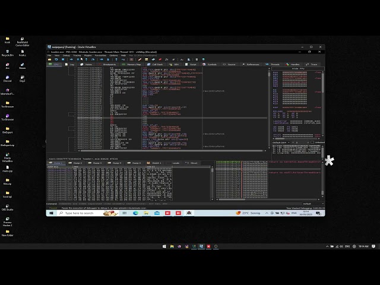This screenshot has width=380, height=285.
Task: Select the Dump 2 tab
Action: (x=75, y=163)
